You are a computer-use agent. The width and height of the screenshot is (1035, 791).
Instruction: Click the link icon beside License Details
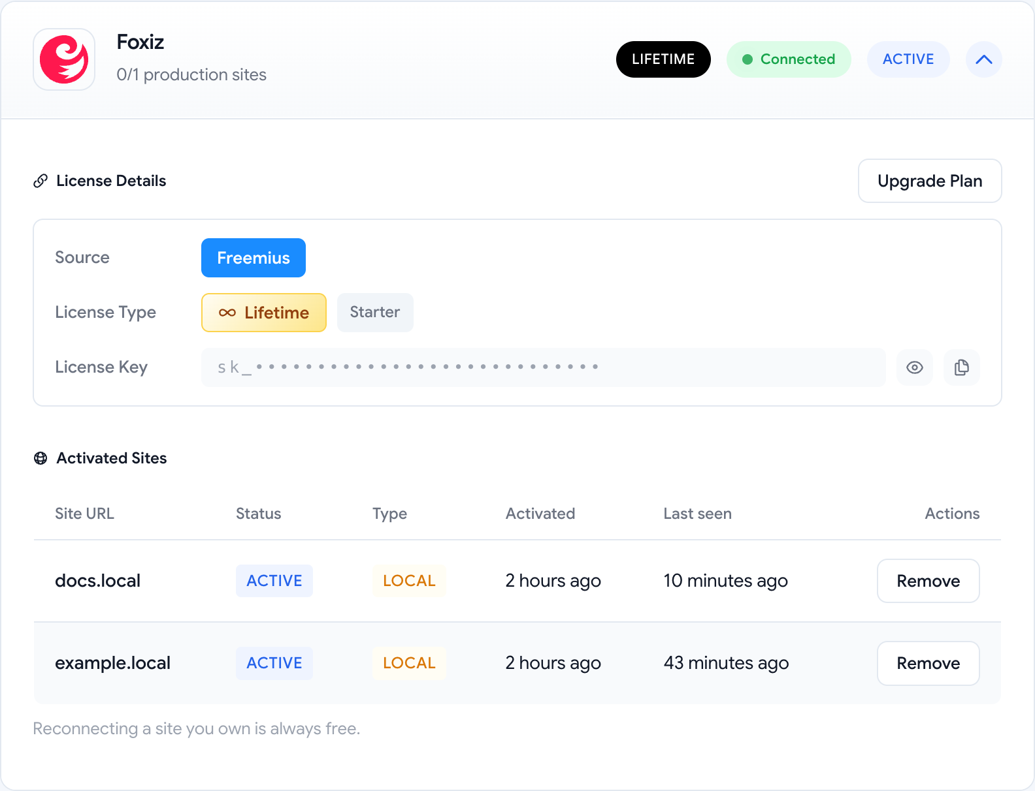coord(41,181)
